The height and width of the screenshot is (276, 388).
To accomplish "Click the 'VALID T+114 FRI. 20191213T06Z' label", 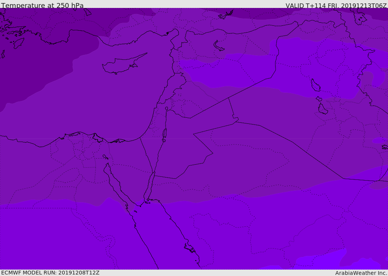I will pos(336,5).
